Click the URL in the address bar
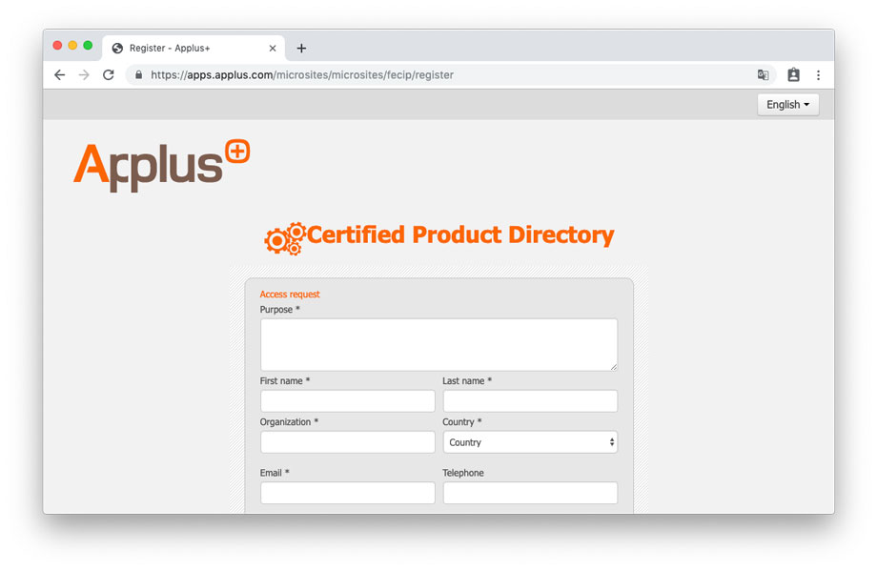This screenshot has height=570, width=877. (302, 75)
